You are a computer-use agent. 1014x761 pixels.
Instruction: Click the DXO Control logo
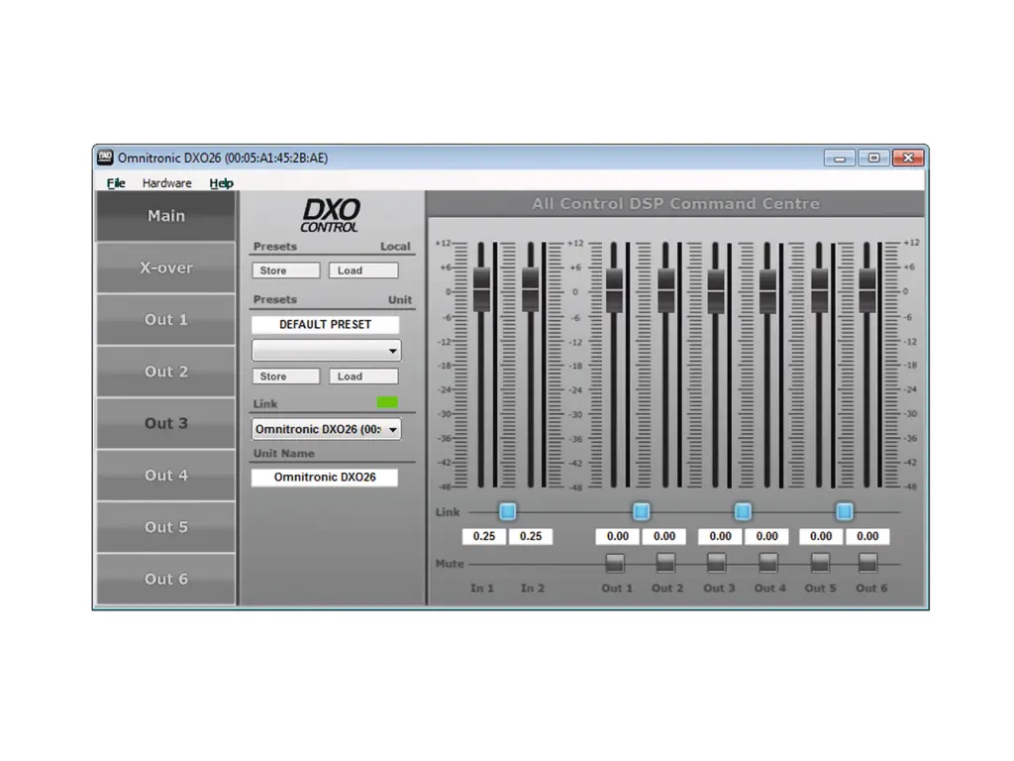pyautogui.click(x=331, y=215)
